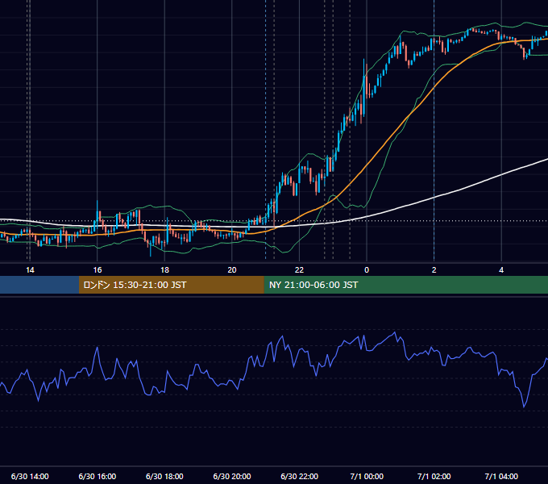This screenshot has height=484, width=548.
Task: Click the 20 hour label on chart axis
Action: 232,270
